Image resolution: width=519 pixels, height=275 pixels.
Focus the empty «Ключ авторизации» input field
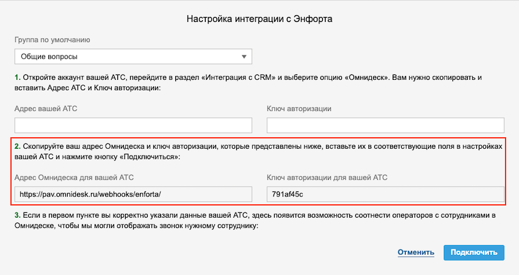(x=385, y=125)
